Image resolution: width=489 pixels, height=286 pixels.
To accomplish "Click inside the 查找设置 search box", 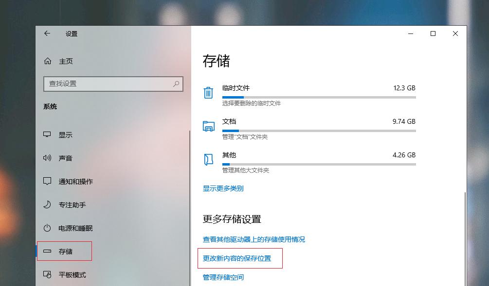I will tap(113, 84).
